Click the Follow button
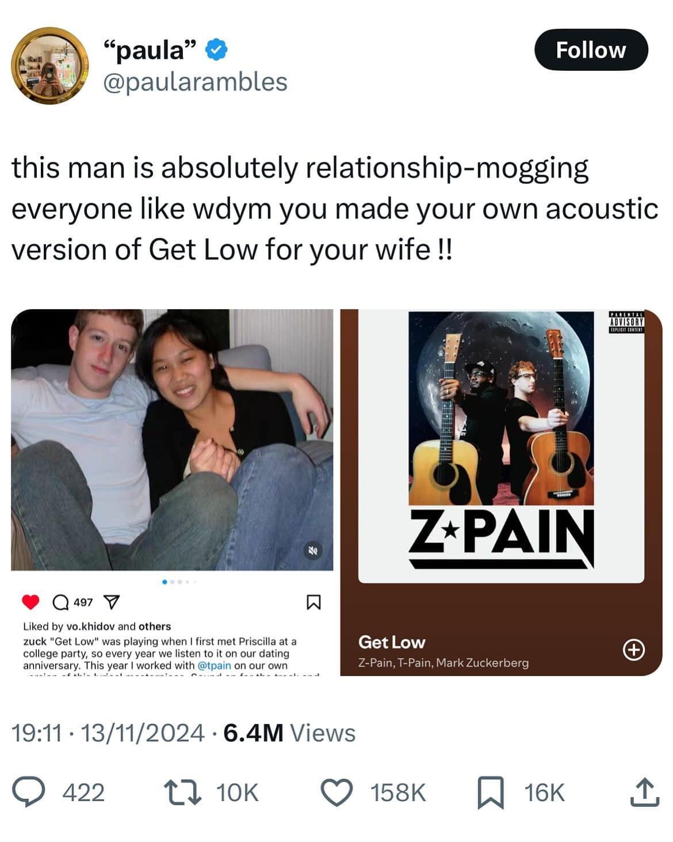The width and height of the screenshot is (673, 842). click(591, 50)
